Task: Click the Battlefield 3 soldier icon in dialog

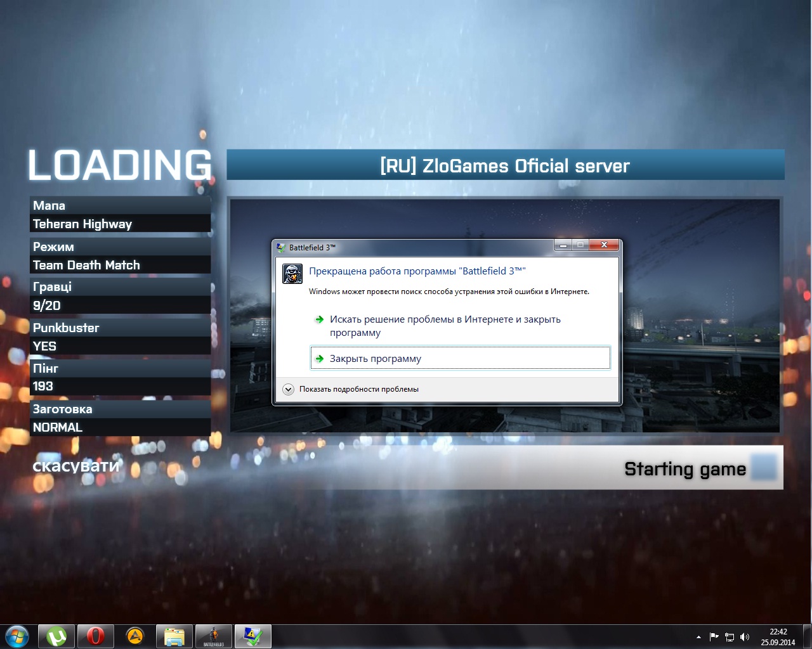Action: coord(292,274)
